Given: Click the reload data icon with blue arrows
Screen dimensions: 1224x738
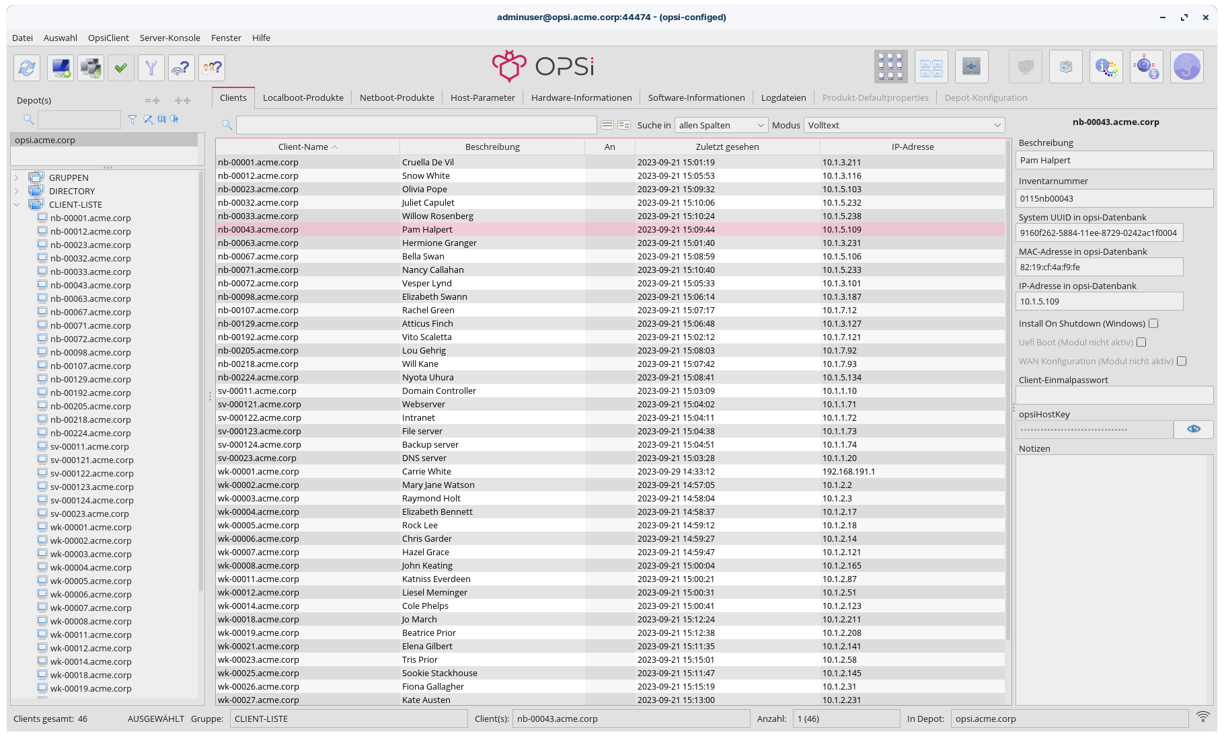Looking at the screenshot, I should [x=27, y=68].
